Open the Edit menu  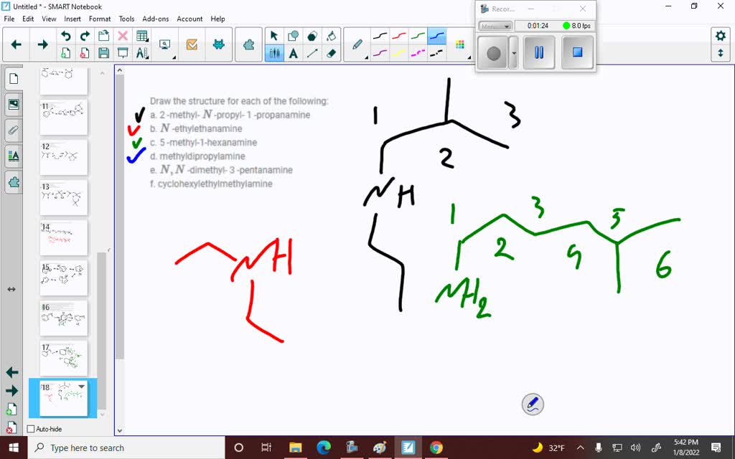click(28, 19)
